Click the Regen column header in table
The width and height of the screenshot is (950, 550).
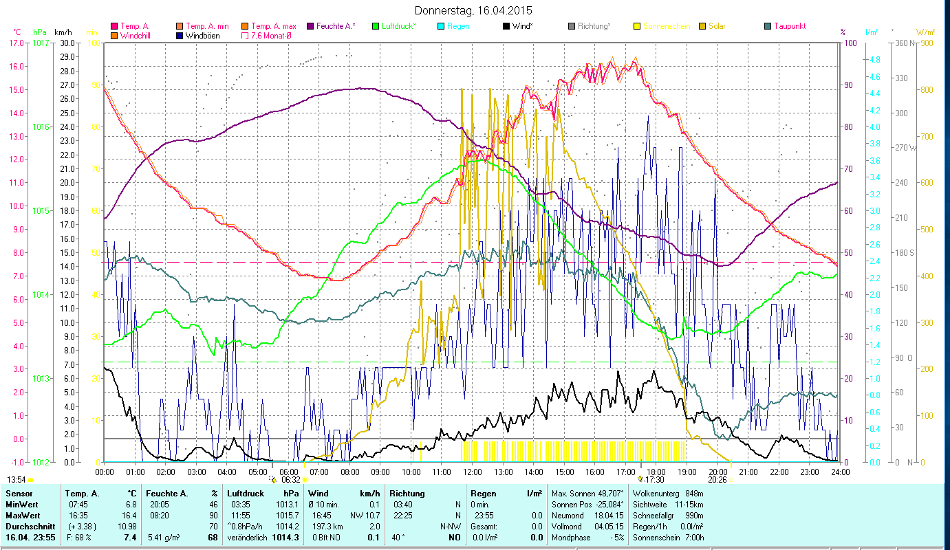(483, 494)
